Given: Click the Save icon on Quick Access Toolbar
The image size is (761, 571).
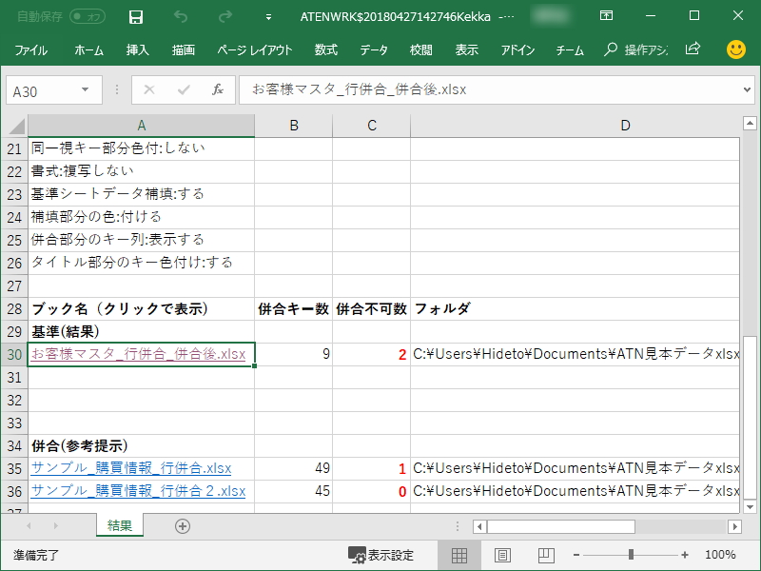Looking at the screenshot, I should pyautogui.click(x=135, y=15).
